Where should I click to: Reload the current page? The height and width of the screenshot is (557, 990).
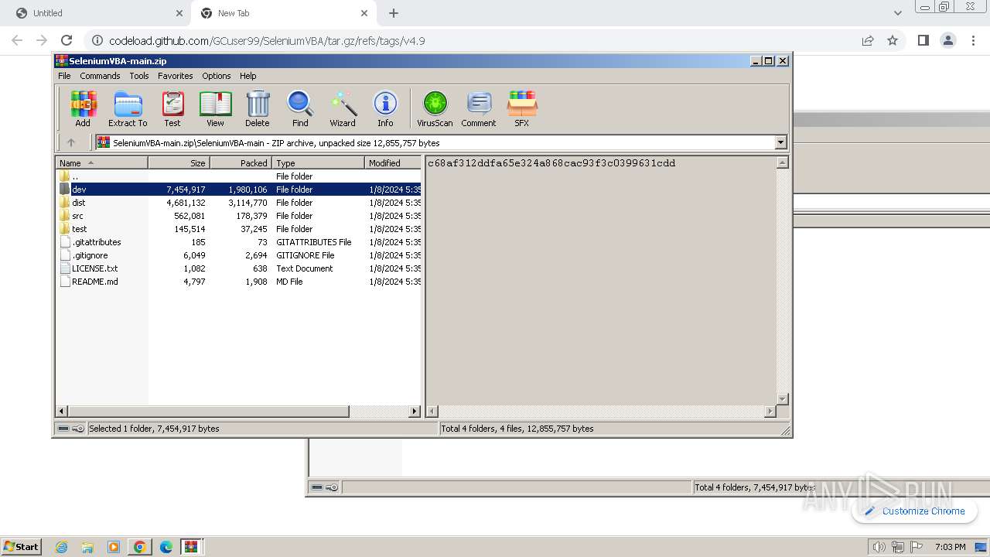67,40
